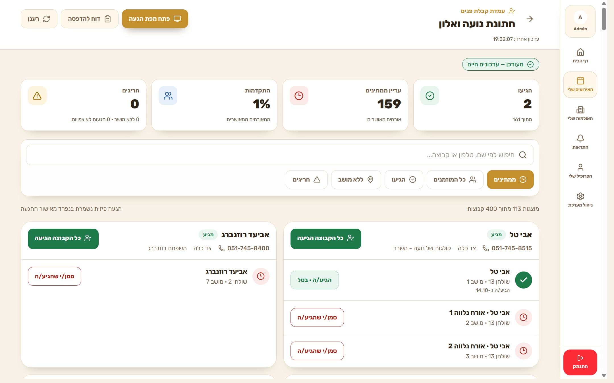Click the warning triangle in חריגים card
This screenshot has height=383, width=614.
(x=37, y=96)
